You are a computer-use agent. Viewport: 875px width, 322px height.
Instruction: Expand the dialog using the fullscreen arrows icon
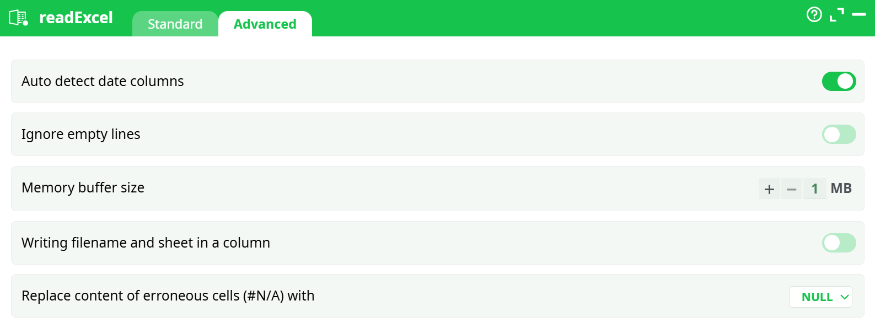pyautogui.click(x=838, y=15)
